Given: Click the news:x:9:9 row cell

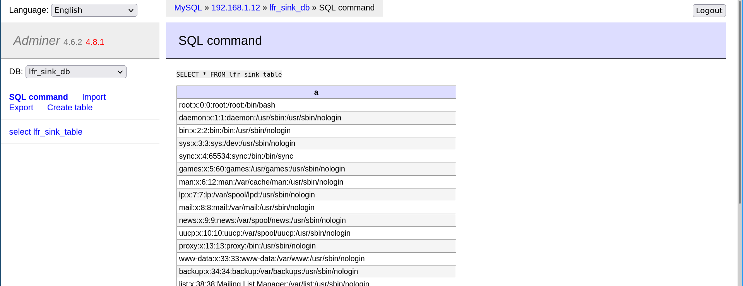Looking at the screenshot, I should point(316,220).
